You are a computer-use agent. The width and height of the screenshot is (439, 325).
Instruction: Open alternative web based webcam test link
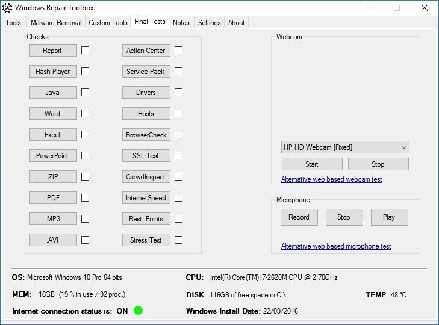pyautogui.click(x=331, y=179)
